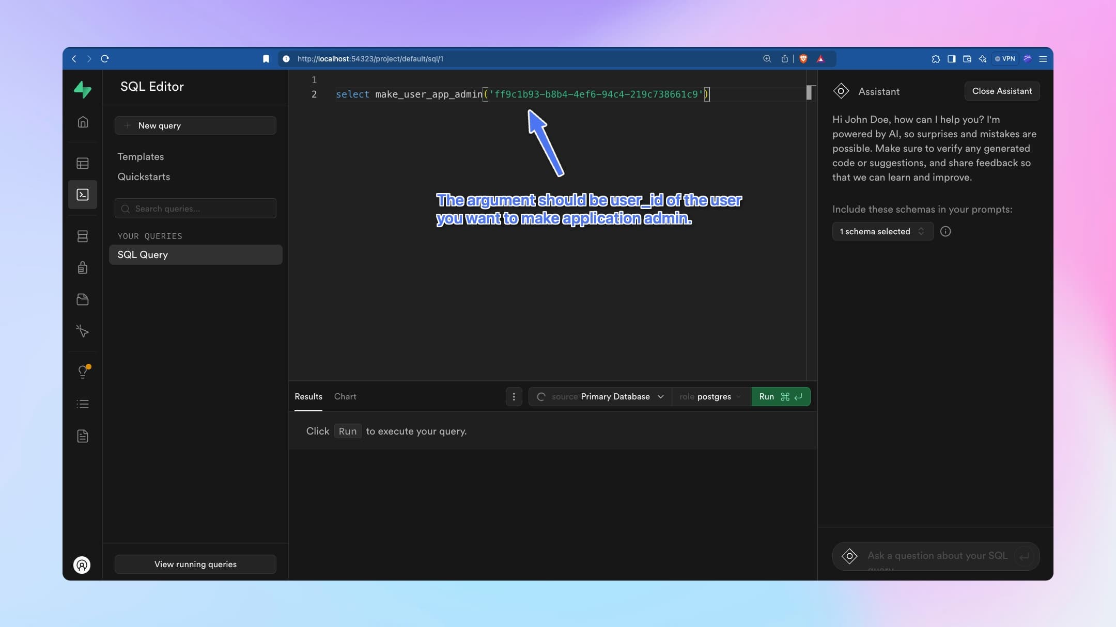Open the account avatar at sidebar bottom

pyautogui.click(x=81, y=565)
